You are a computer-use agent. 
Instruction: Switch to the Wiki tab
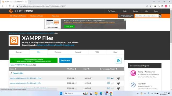pos(97,52)
